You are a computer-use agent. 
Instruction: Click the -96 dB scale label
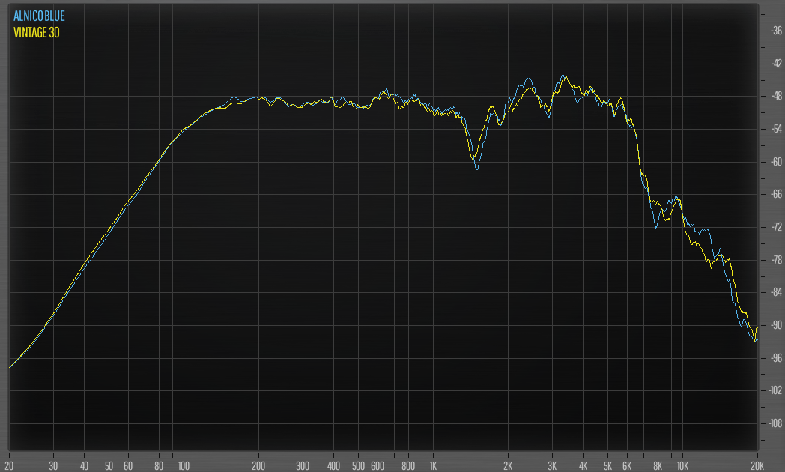776,358
